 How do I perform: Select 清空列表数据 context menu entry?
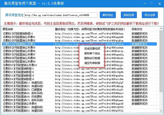[92, 63]
